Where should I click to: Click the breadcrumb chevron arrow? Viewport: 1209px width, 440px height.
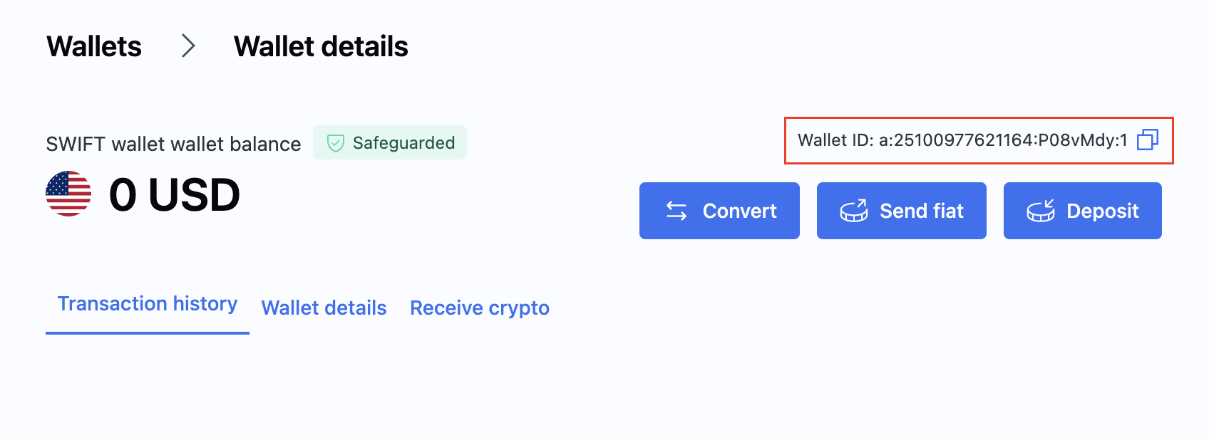(188, 46)
